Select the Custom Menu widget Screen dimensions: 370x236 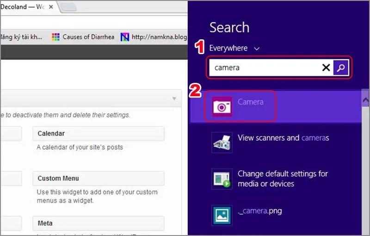pyautogui.click(x=98, y=179)
